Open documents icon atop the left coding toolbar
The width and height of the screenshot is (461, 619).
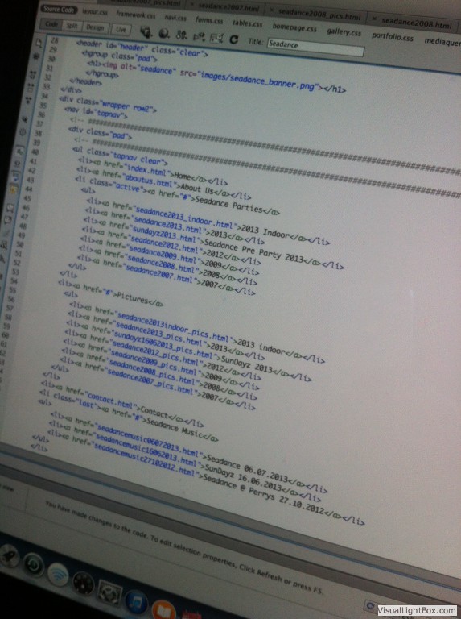click(x=39, y=43)
